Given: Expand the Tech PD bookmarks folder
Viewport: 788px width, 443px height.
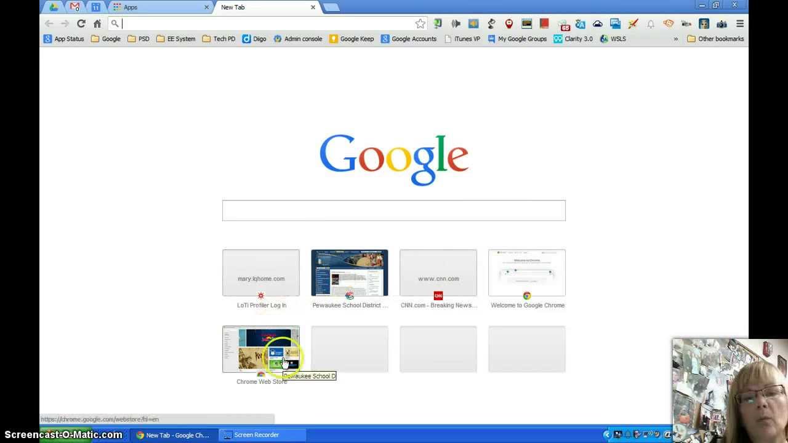Looking at the screenshot, I should click(x=219, y=39).
